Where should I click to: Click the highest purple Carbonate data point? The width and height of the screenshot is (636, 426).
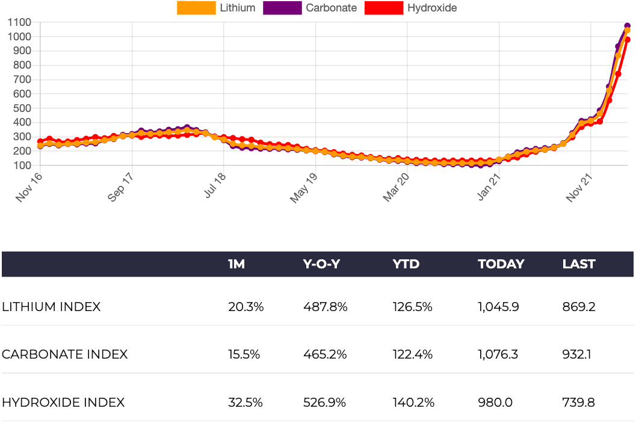tap(627, 26)
